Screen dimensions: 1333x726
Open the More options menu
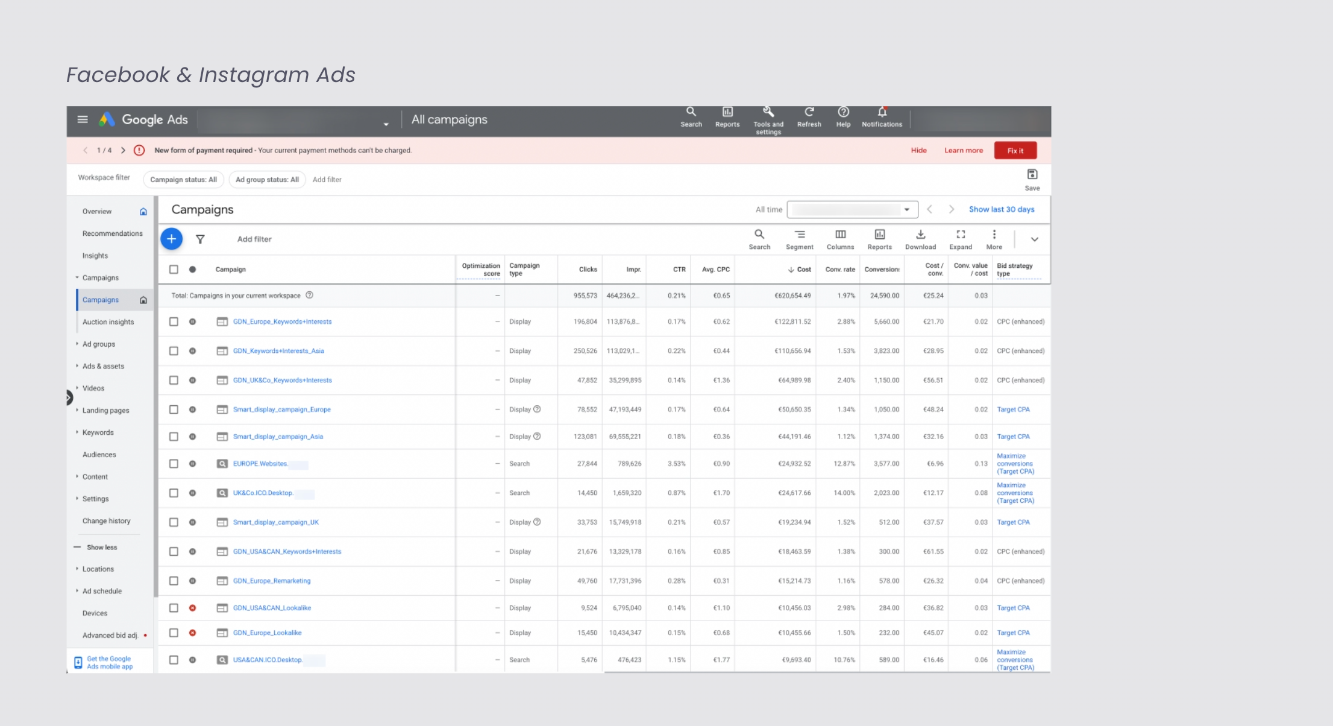(994, 239)
